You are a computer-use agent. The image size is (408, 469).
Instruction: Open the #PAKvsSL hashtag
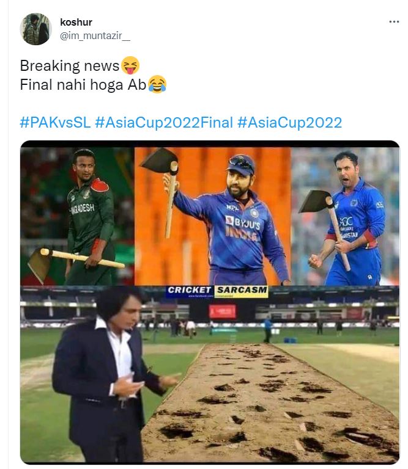point(55,122)
